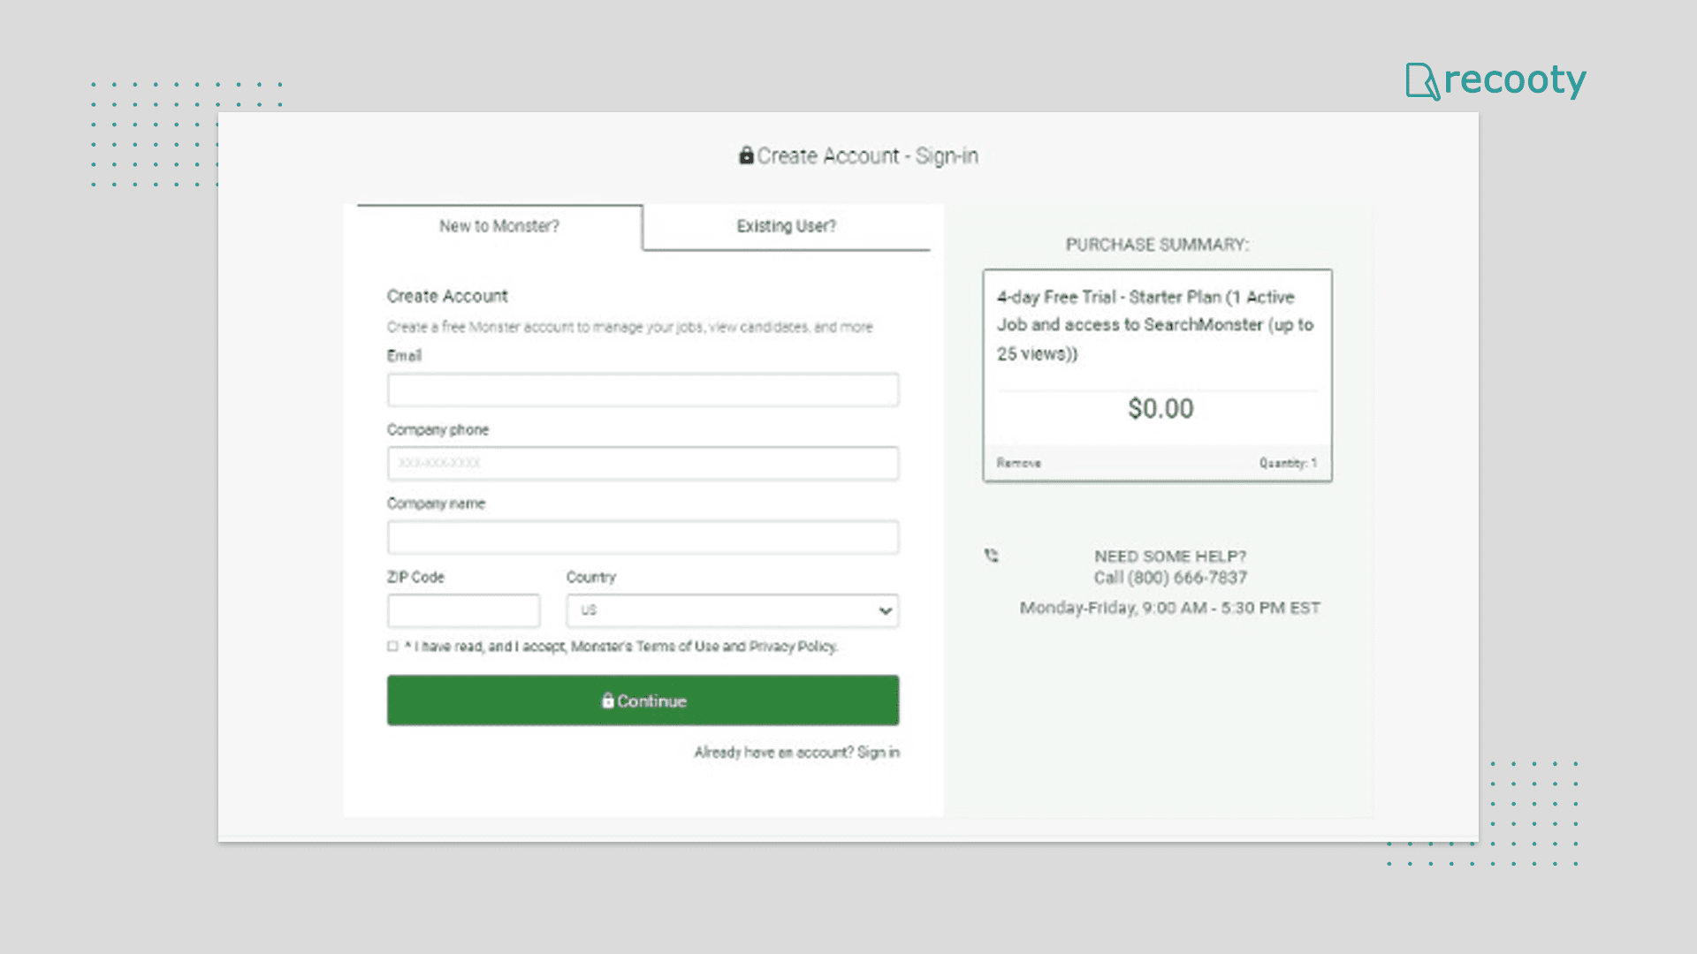Image resolution: width=1697 pixels, height=954 pixels.
Task: Switch to the New to Monster? tab
Action: coord(499,226)
